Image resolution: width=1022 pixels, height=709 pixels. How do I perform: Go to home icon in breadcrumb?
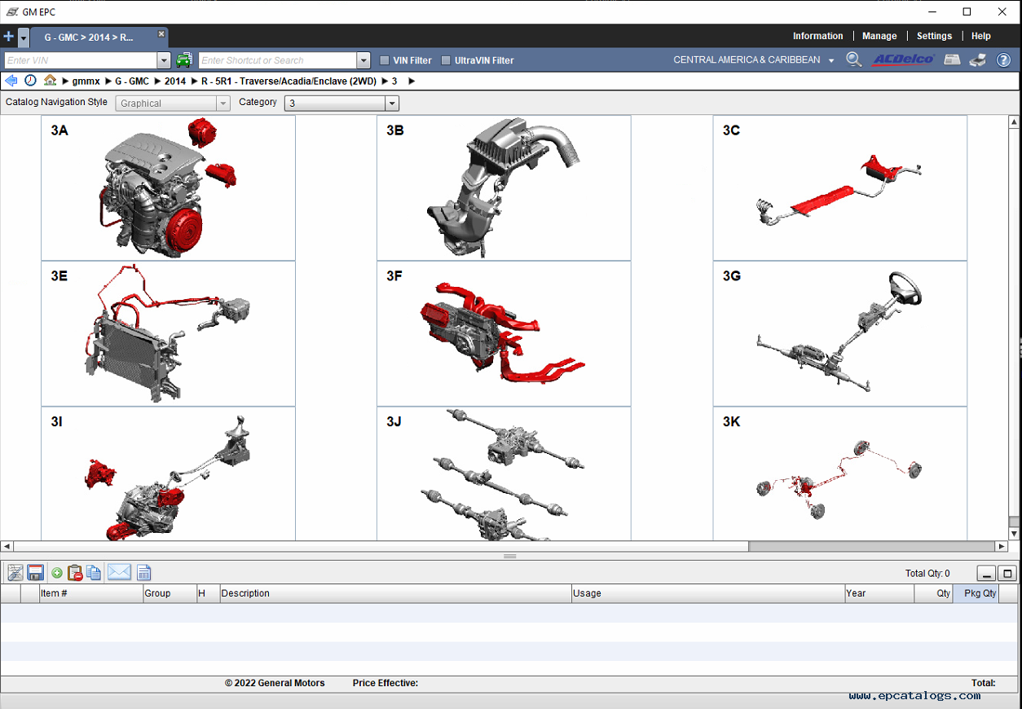pos(51,81)
